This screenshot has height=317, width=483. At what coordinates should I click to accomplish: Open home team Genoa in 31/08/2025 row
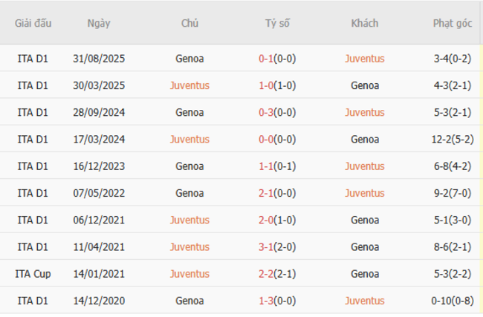189,59
